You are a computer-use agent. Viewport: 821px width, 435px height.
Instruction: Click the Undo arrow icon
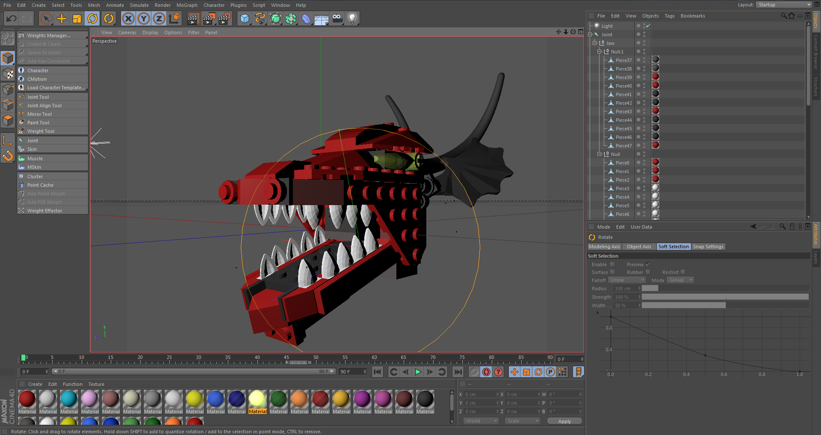coord(11,18)
